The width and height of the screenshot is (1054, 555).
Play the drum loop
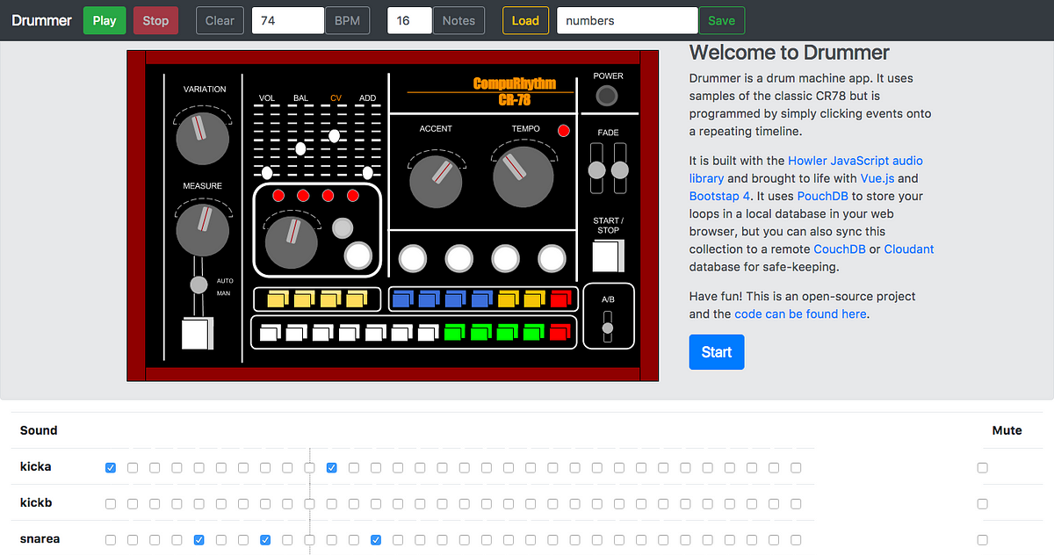(x=105, y=20)
